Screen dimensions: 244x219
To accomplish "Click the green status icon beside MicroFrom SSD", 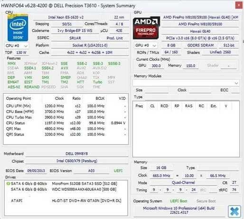I will pos(8,183).
